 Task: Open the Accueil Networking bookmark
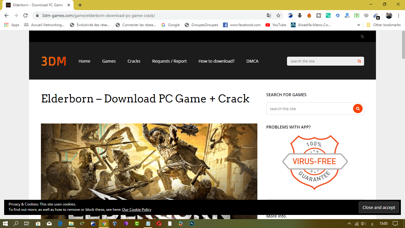(x=44, y=25)
